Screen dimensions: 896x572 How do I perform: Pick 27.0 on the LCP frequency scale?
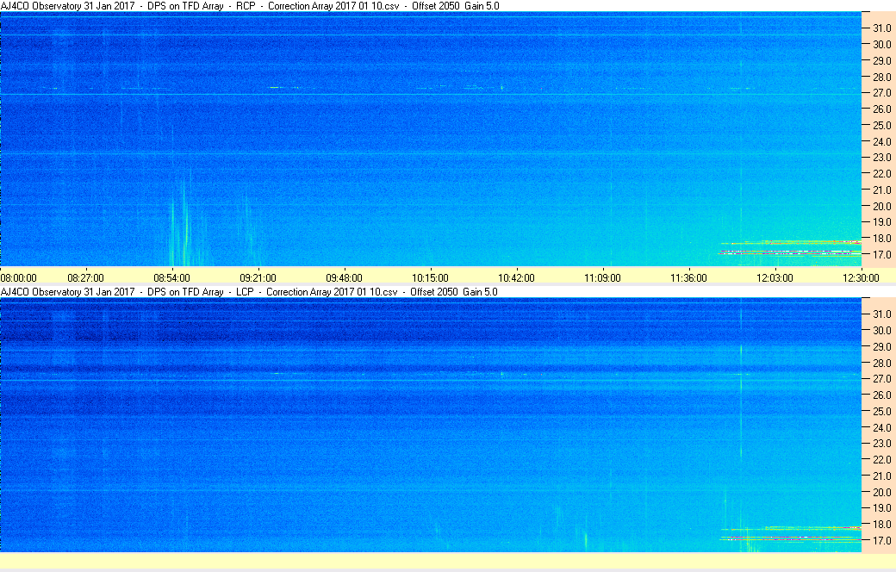[881, 378]
